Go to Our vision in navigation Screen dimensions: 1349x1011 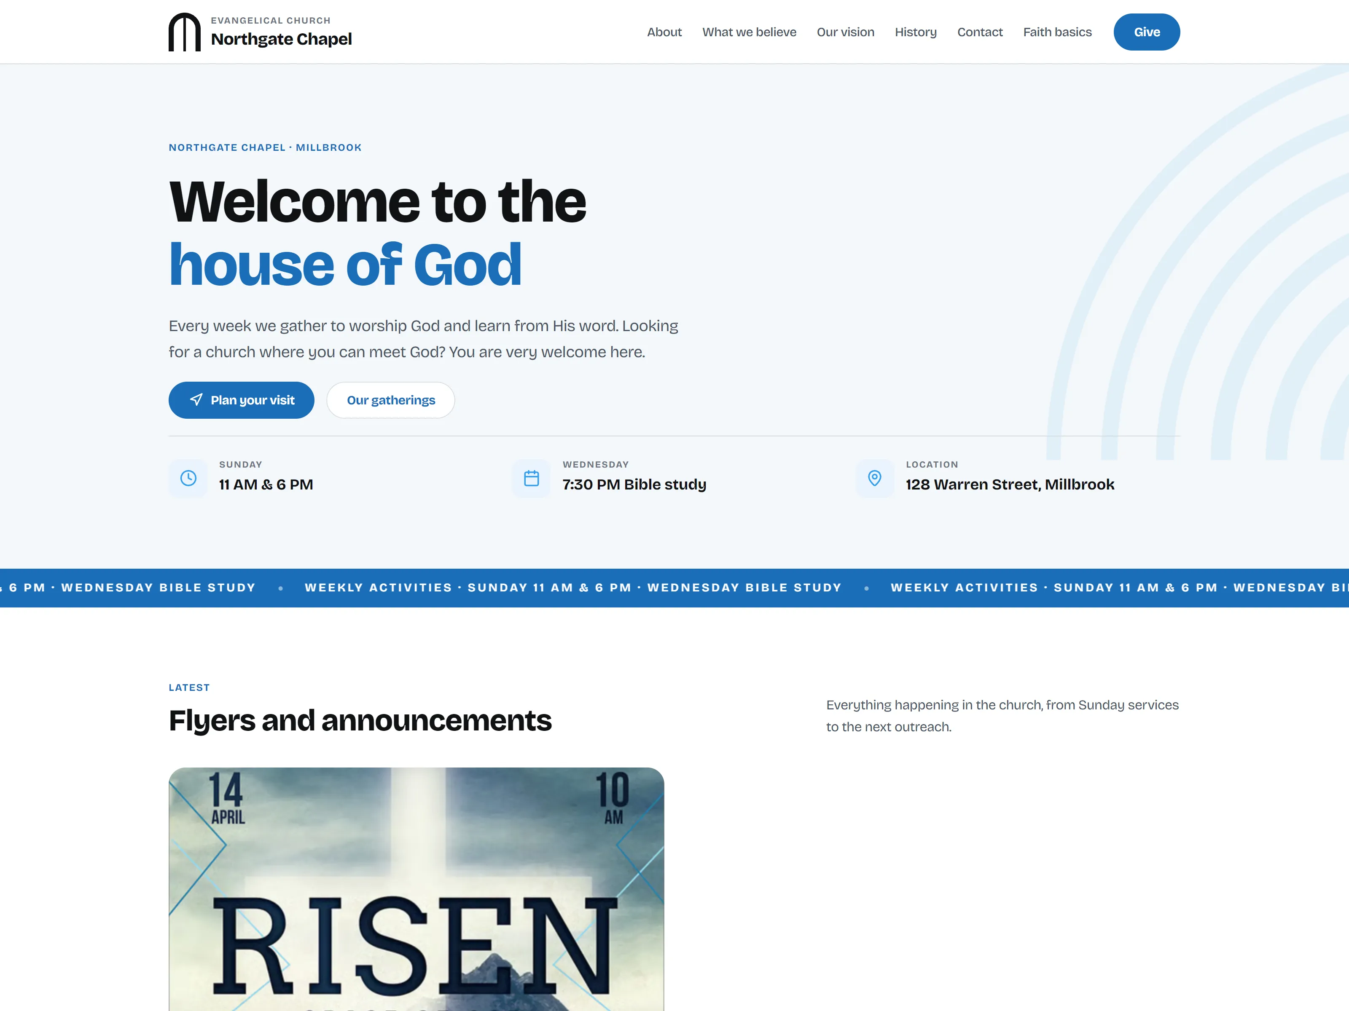(845, 32)
